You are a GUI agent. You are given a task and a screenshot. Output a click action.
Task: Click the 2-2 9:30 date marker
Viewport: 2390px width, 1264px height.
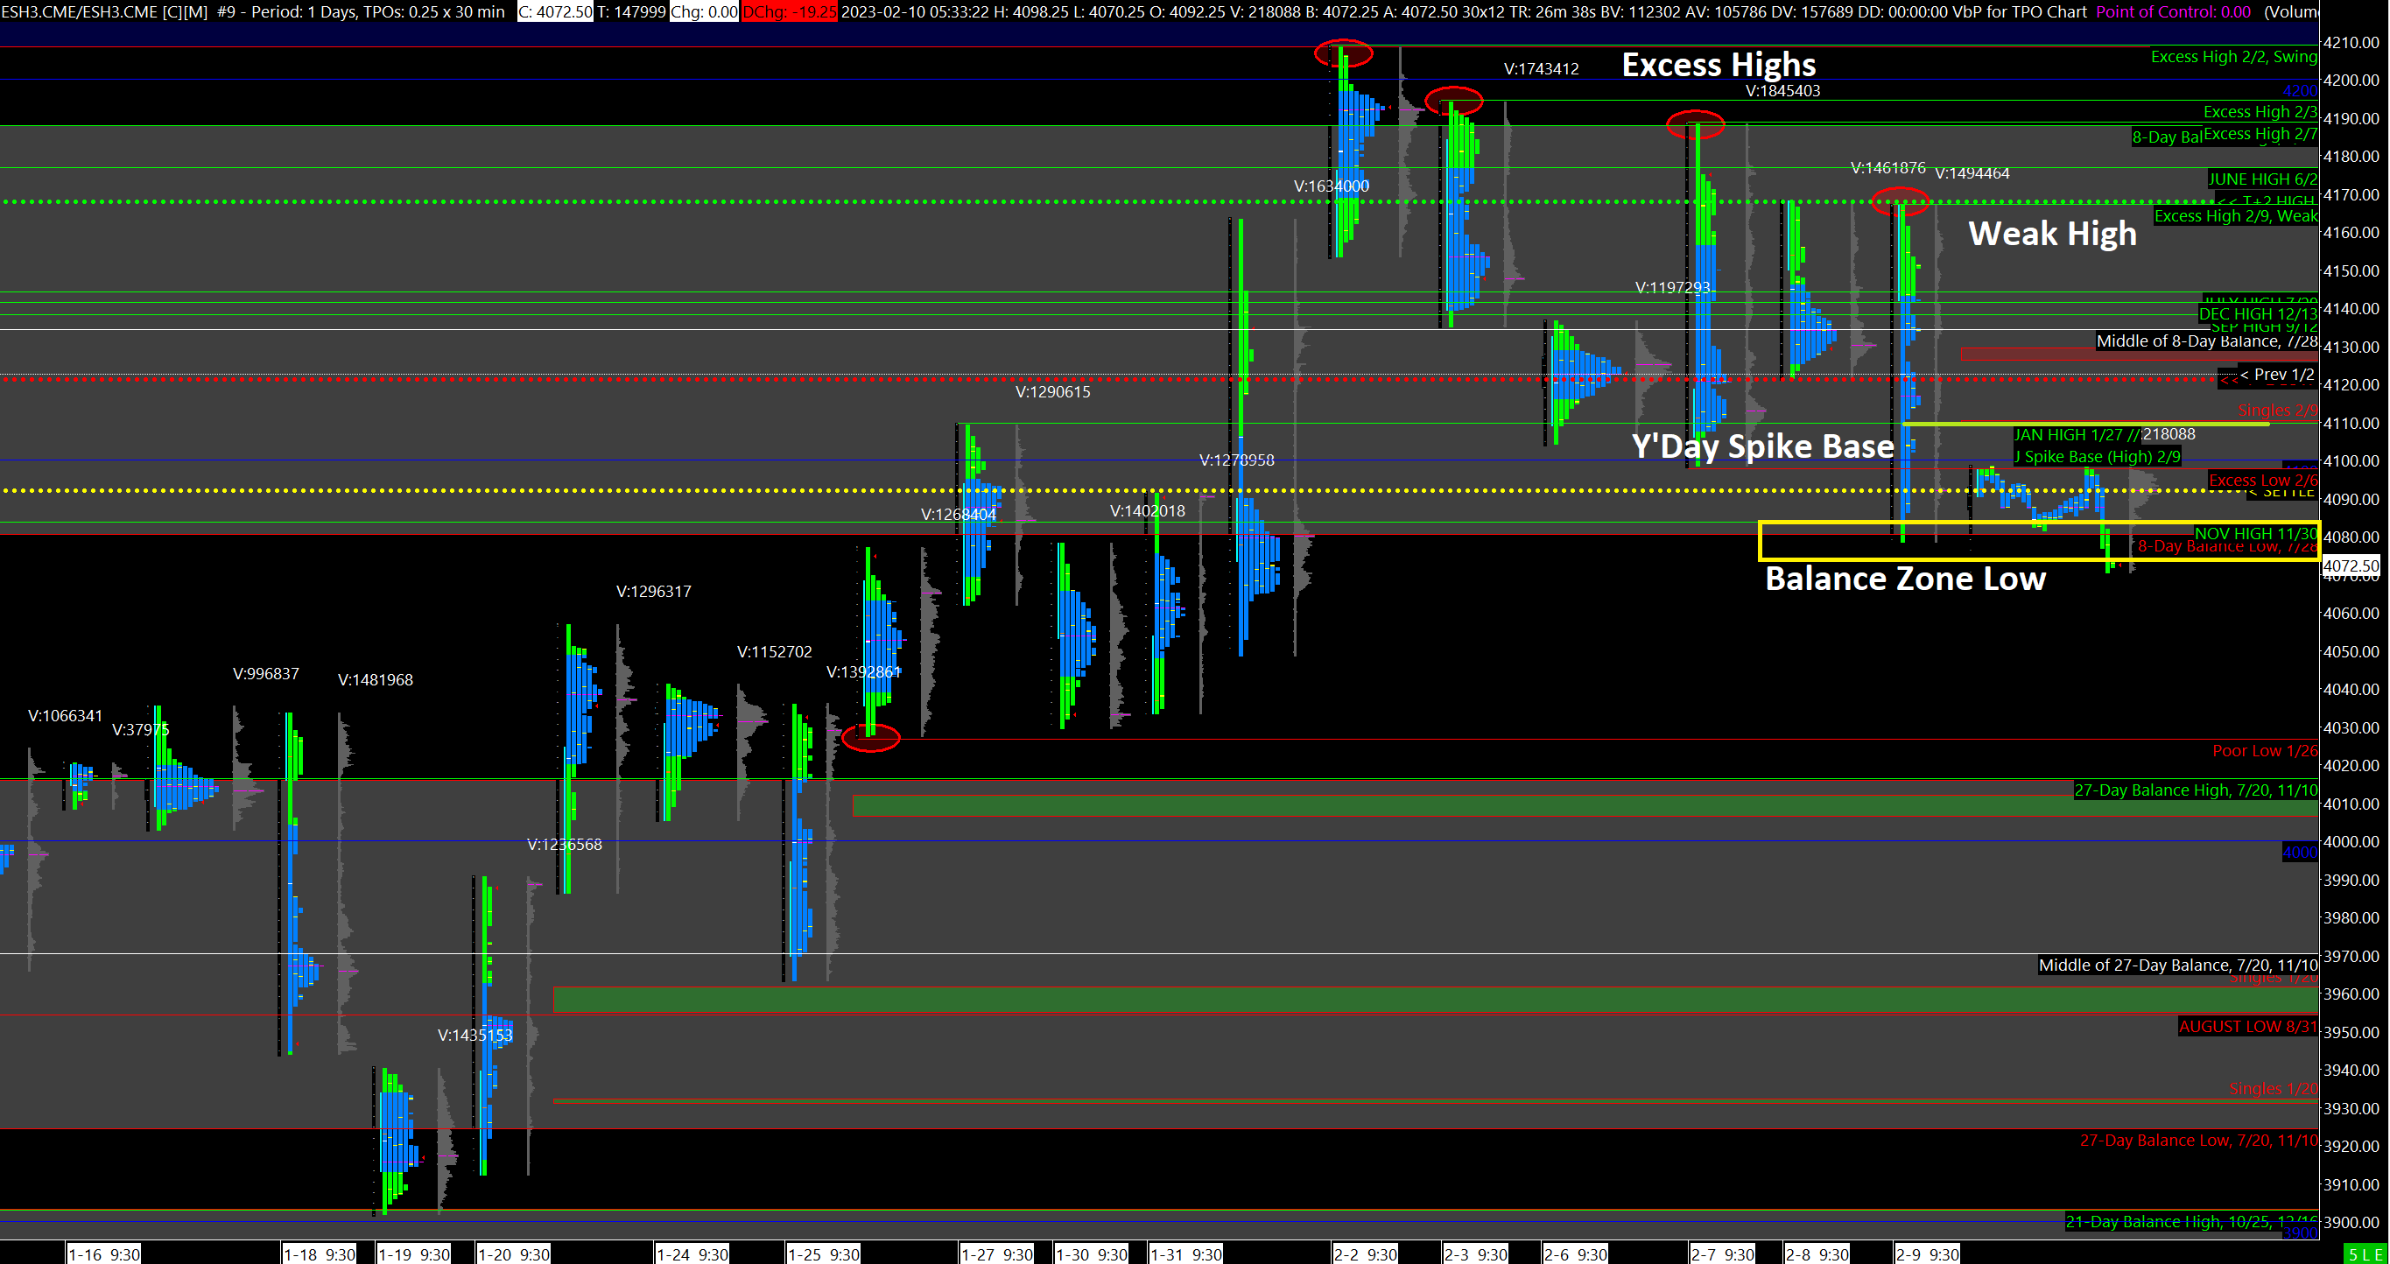(x=1365, y=1254)
